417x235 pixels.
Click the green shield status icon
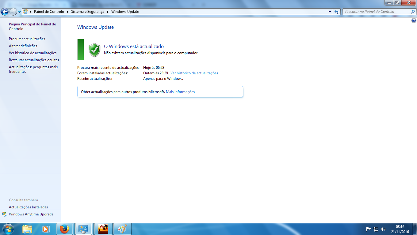tap(94, 50)
